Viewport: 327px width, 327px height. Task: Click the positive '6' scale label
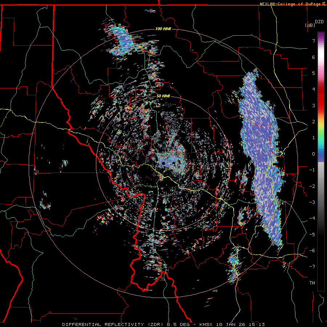(x=314, y=57)
